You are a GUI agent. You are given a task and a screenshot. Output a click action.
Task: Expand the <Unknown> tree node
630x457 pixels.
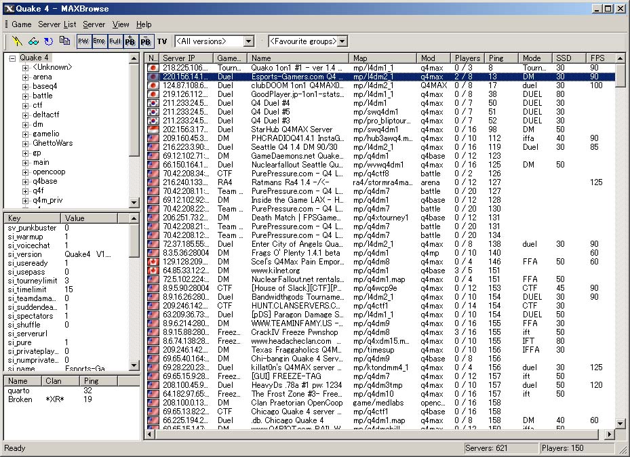[x=25, y=68]
